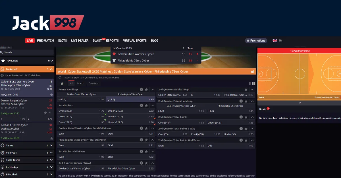Click cash-out coin icon for Total Points

pos(141,105)
